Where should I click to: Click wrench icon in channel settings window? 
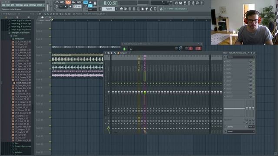click(x=131, y=49)
